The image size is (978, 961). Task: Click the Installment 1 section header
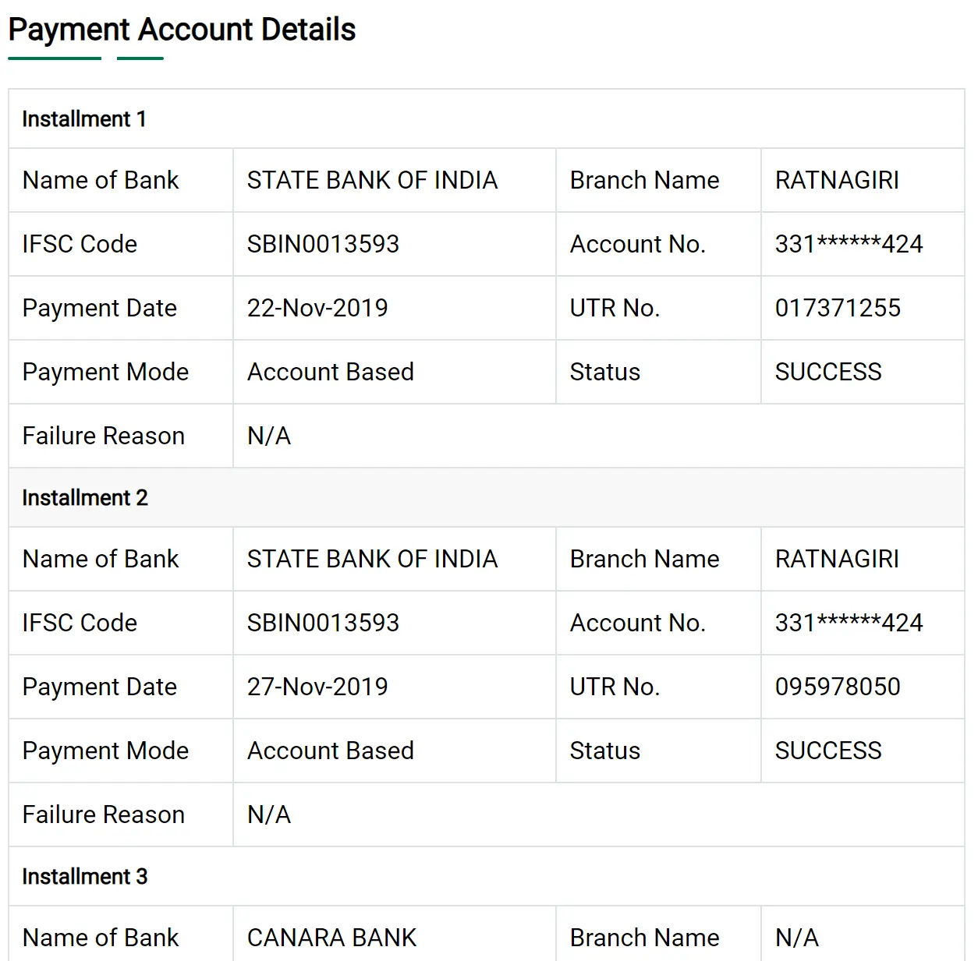[84, 119]
